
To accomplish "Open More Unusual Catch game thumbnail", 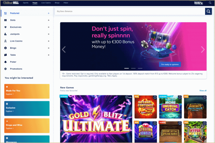I will [170, 107].
